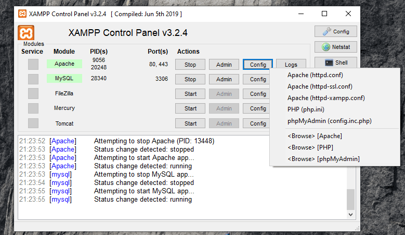The width and height of the screenshot is (405, 235).
Task: Click the large orange XAMPP logo
Action: point(26,33)
